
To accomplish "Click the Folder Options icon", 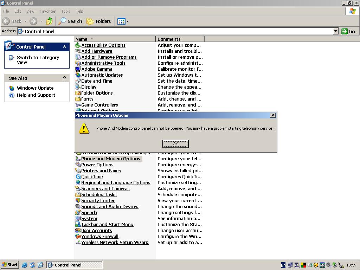I will 78,93.
